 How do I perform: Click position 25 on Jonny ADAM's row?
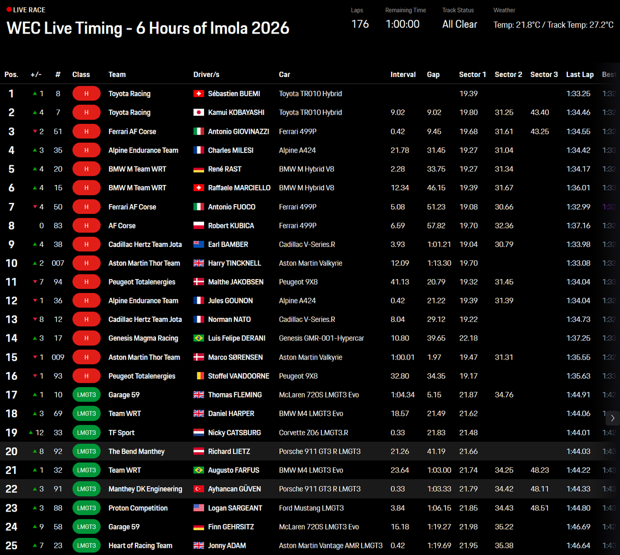11,545
